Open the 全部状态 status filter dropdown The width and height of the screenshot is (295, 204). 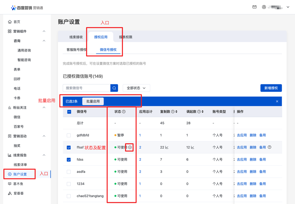pos(136,88)
